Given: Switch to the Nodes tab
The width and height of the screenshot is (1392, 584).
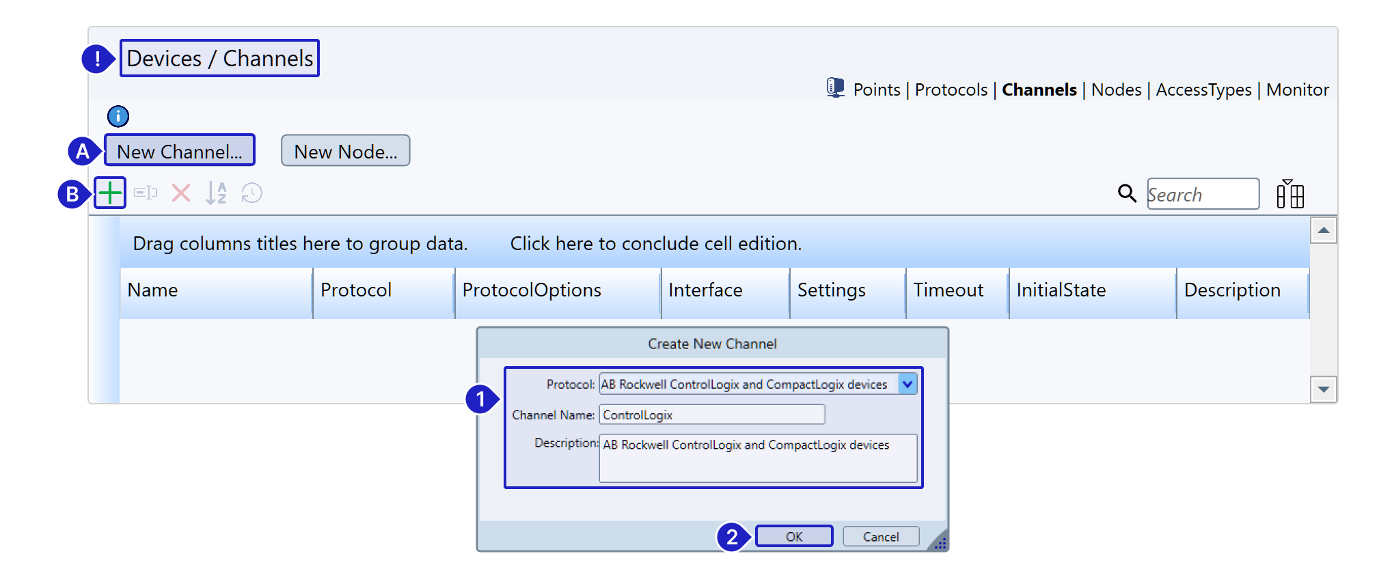Looking at the screenshot, I should 1116,89.
